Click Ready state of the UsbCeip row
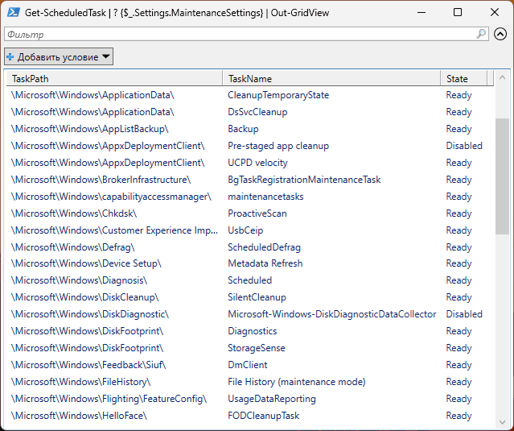The width and height of the screenshot is (514, 431). pyautogui.click(x=458, y=230)
